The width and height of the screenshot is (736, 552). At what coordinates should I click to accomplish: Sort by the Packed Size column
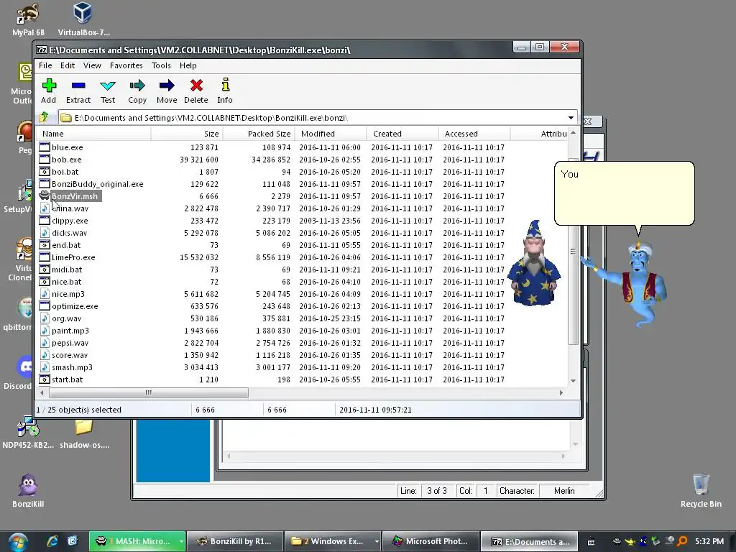[259, 133]
